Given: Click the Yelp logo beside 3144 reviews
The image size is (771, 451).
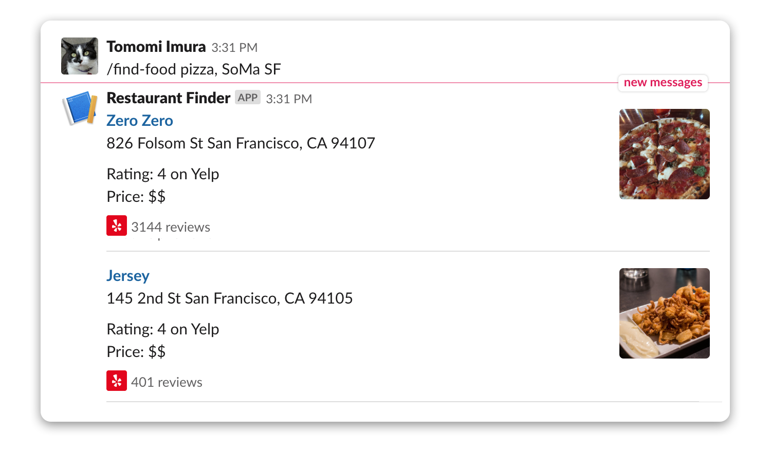Looking at the screenshot, I should 117,225.
